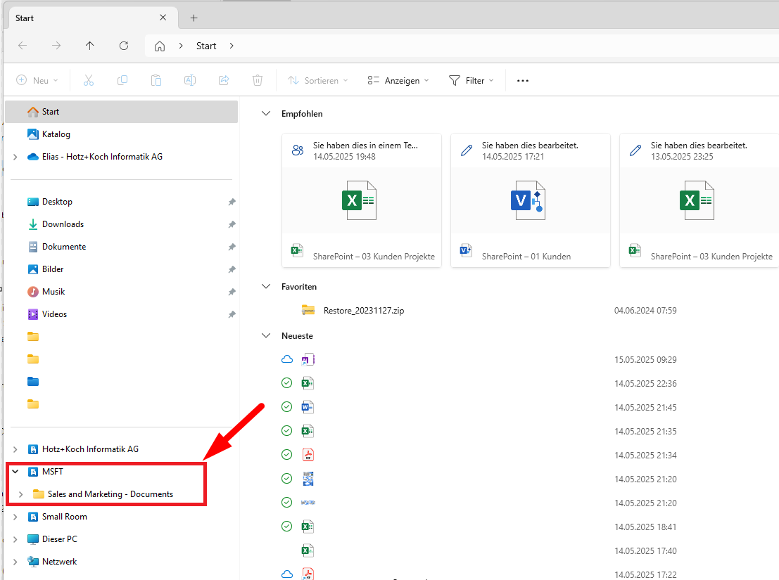Open the Sortieren dropdown menu
This screenshot has height=580, width=779.
pyautogui.click(x=318, y=81)
